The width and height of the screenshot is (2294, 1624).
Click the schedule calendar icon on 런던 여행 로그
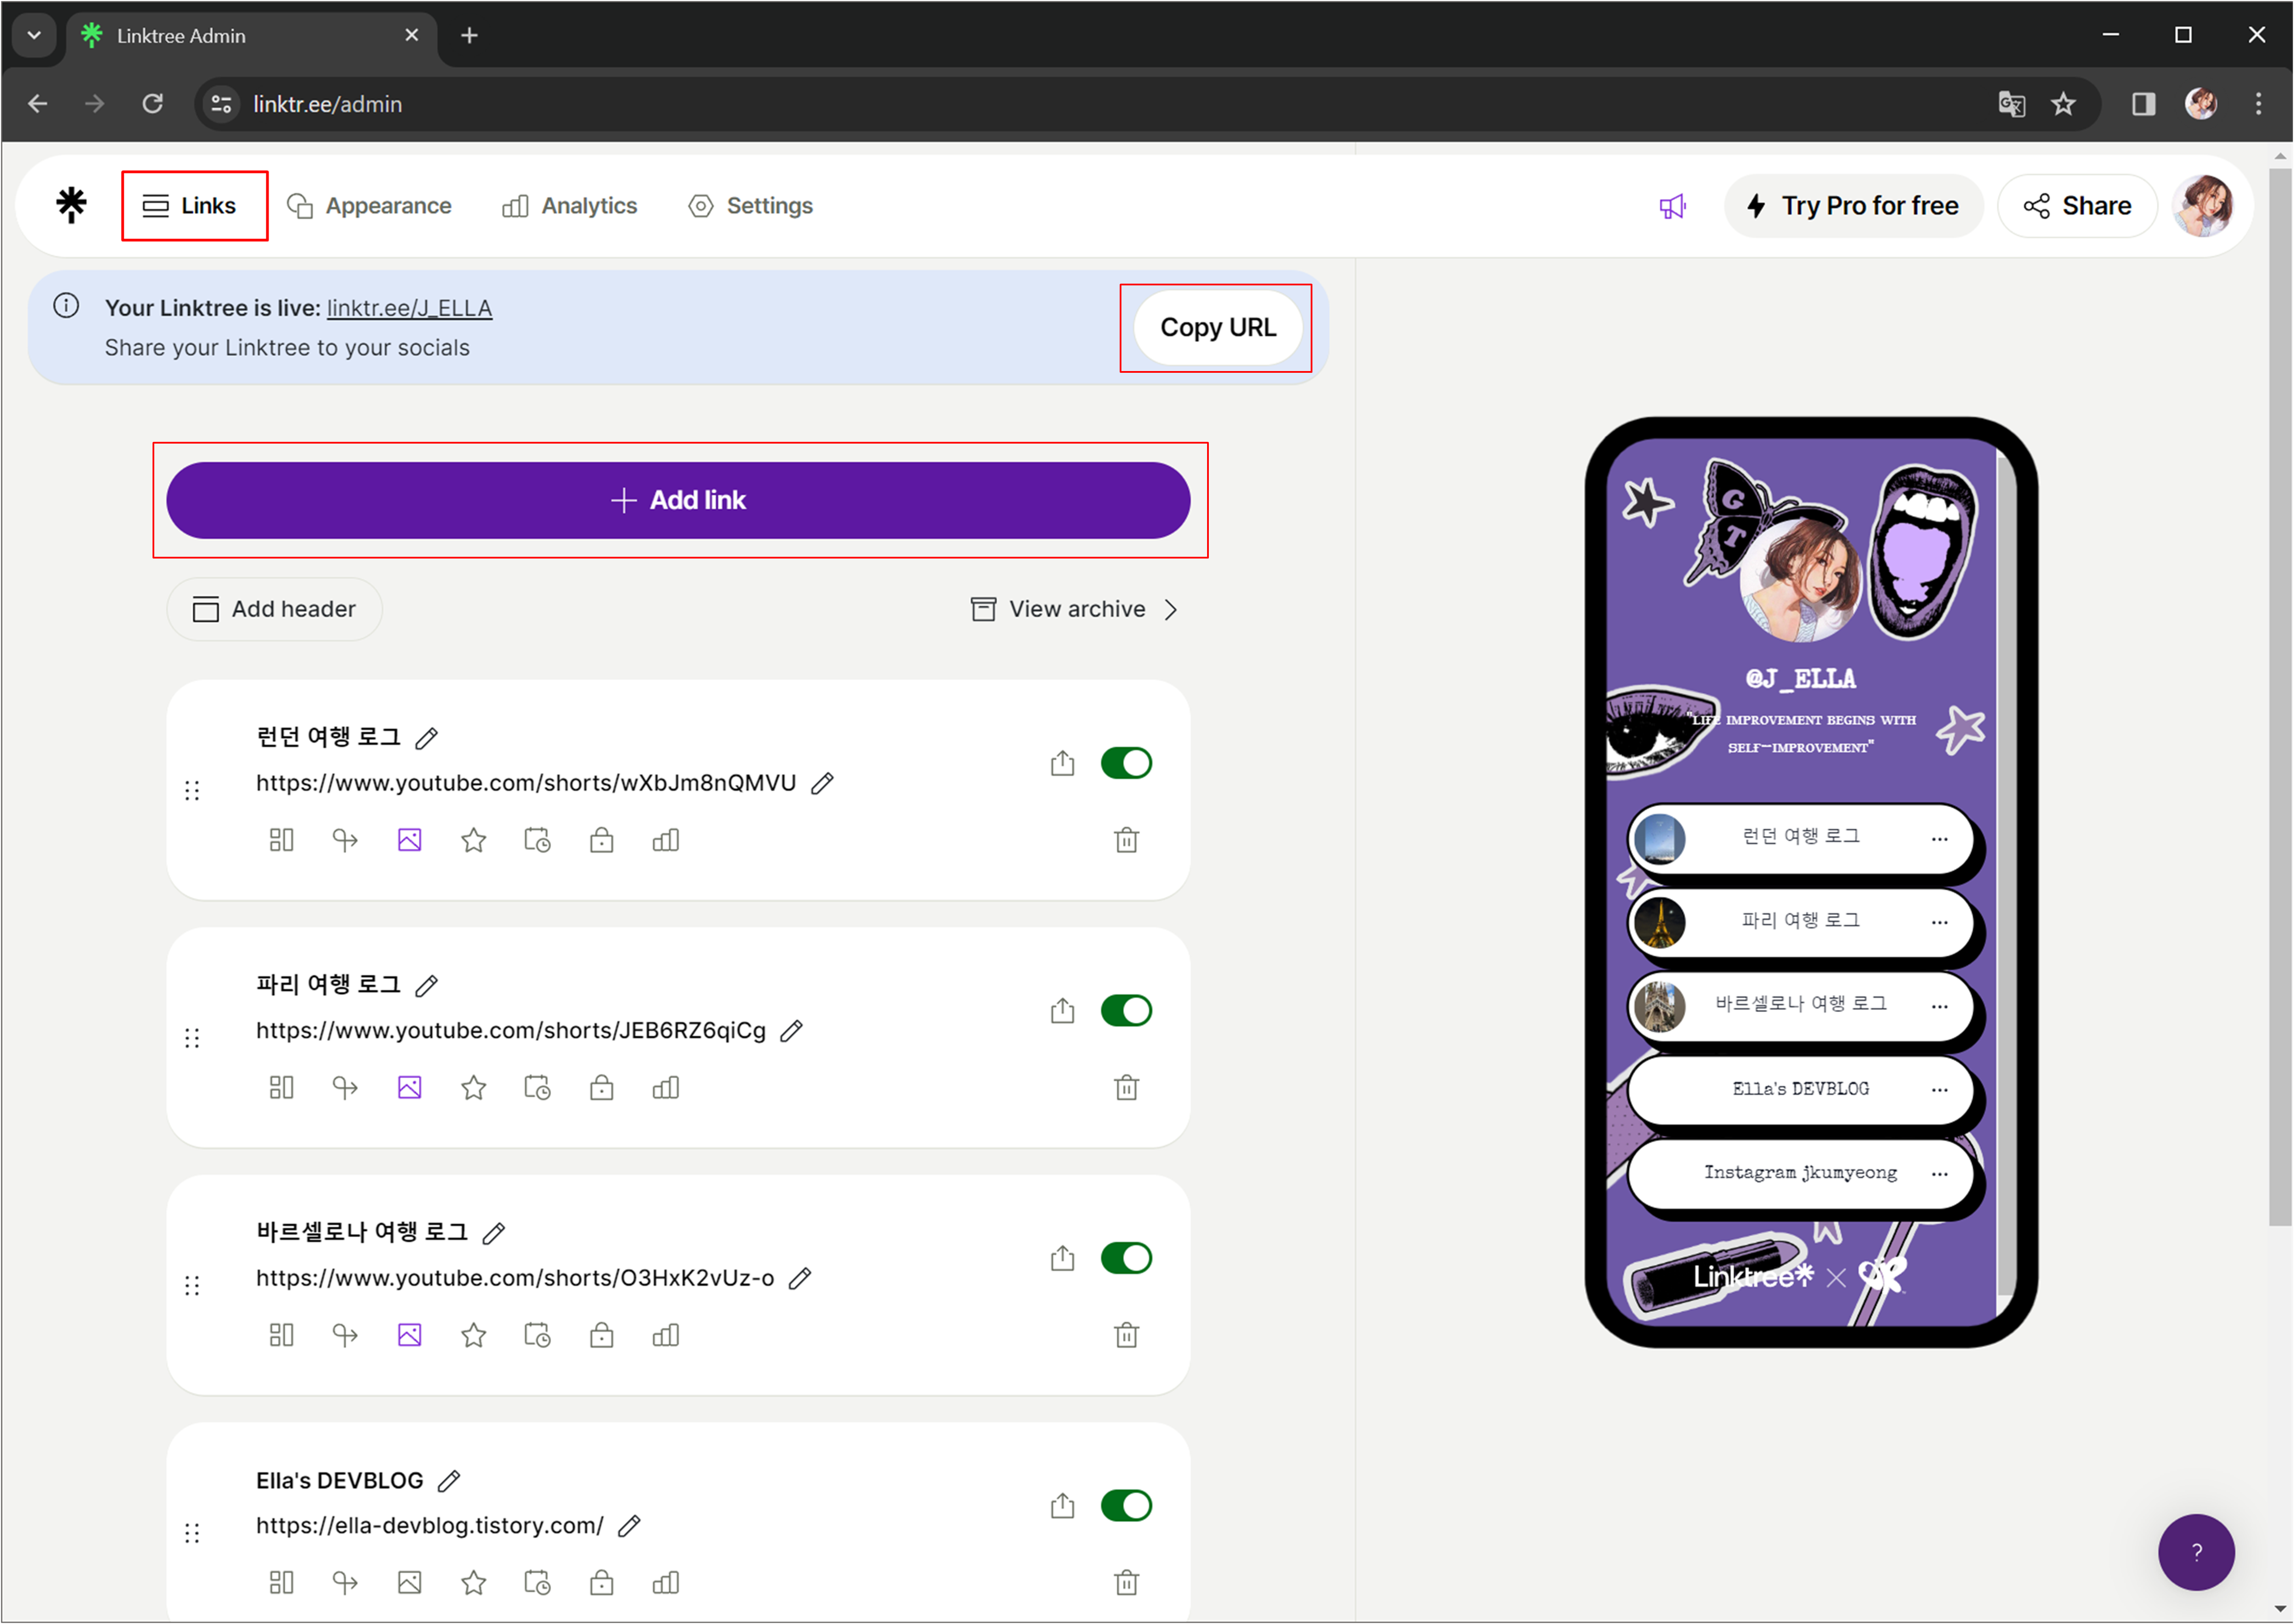pos(537,840)
